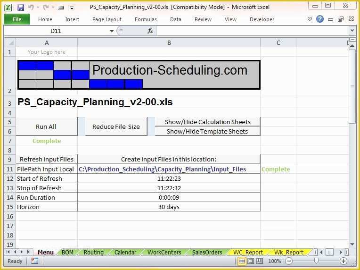Click the horizontal scrollbar right arrow
This screenshot has height=270, width=360.
pyautogui.click(x=341, y=252)
